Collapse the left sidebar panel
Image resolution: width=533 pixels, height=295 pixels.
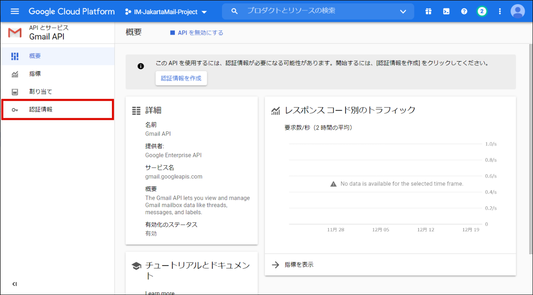click(15, 284)
